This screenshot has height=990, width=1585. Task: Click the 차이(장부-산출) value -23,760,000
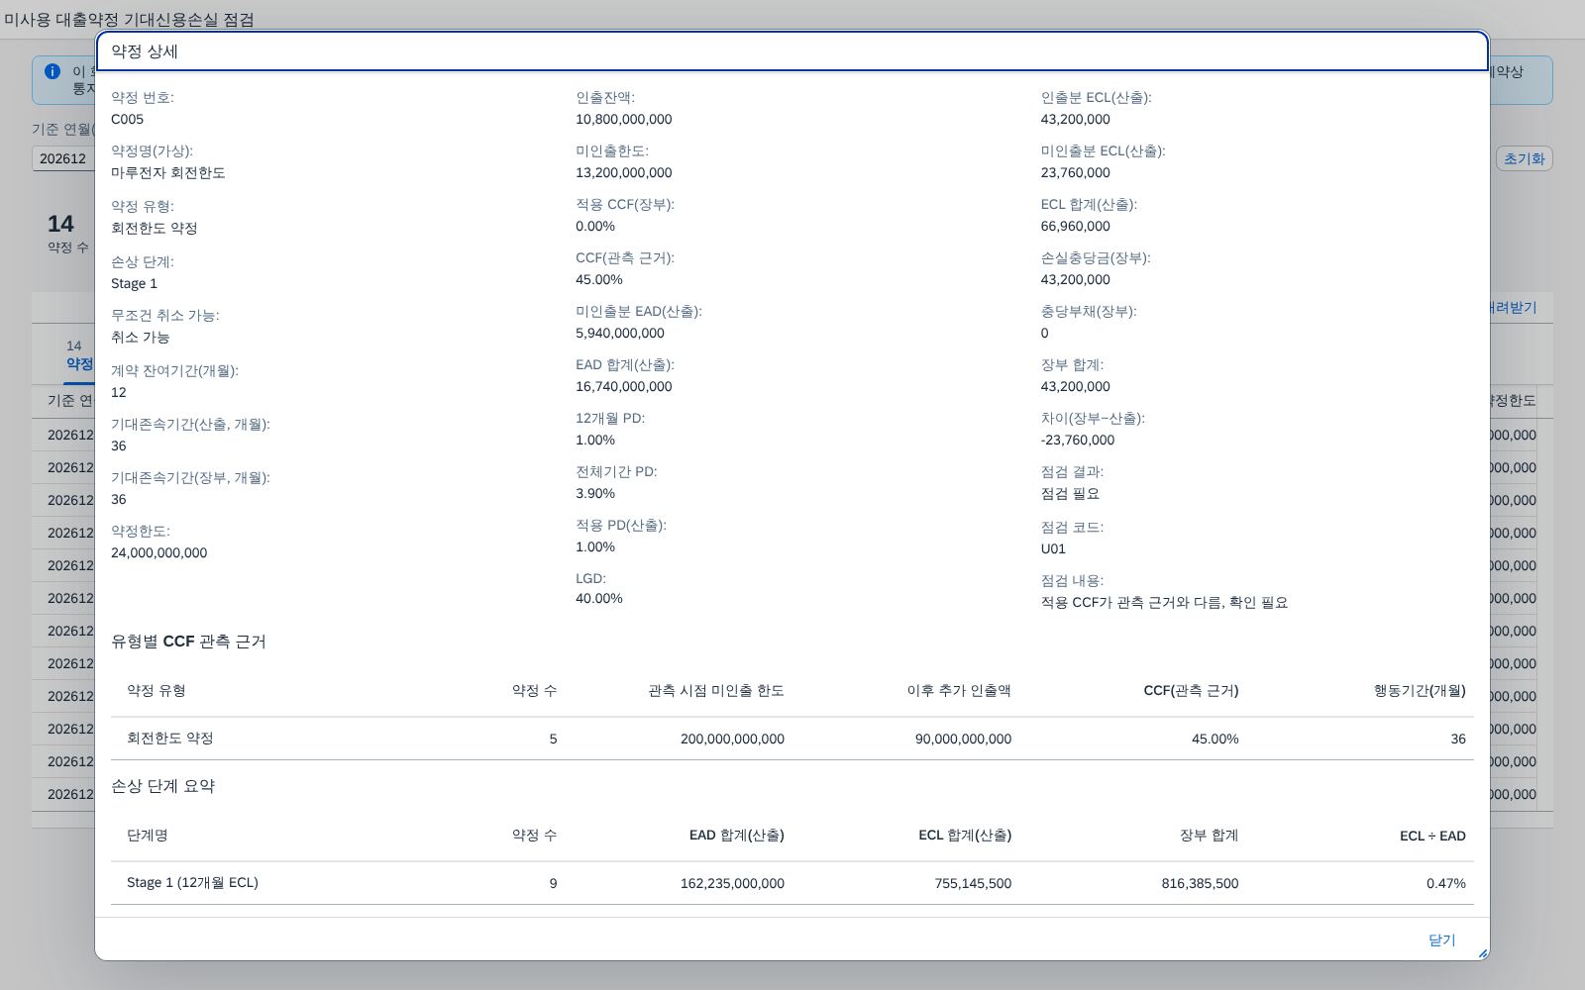[1077, 440]
